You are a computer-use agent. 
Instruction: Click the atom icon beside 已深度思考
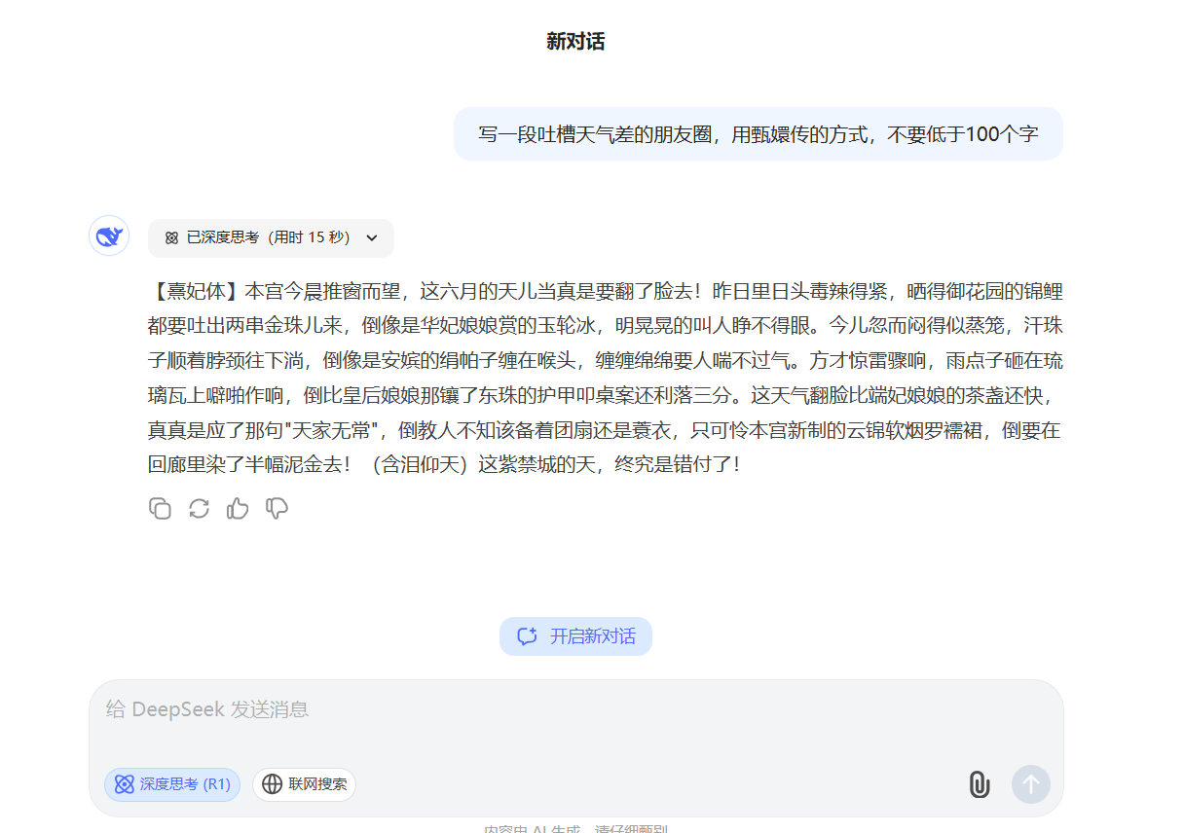pos(171,238)
